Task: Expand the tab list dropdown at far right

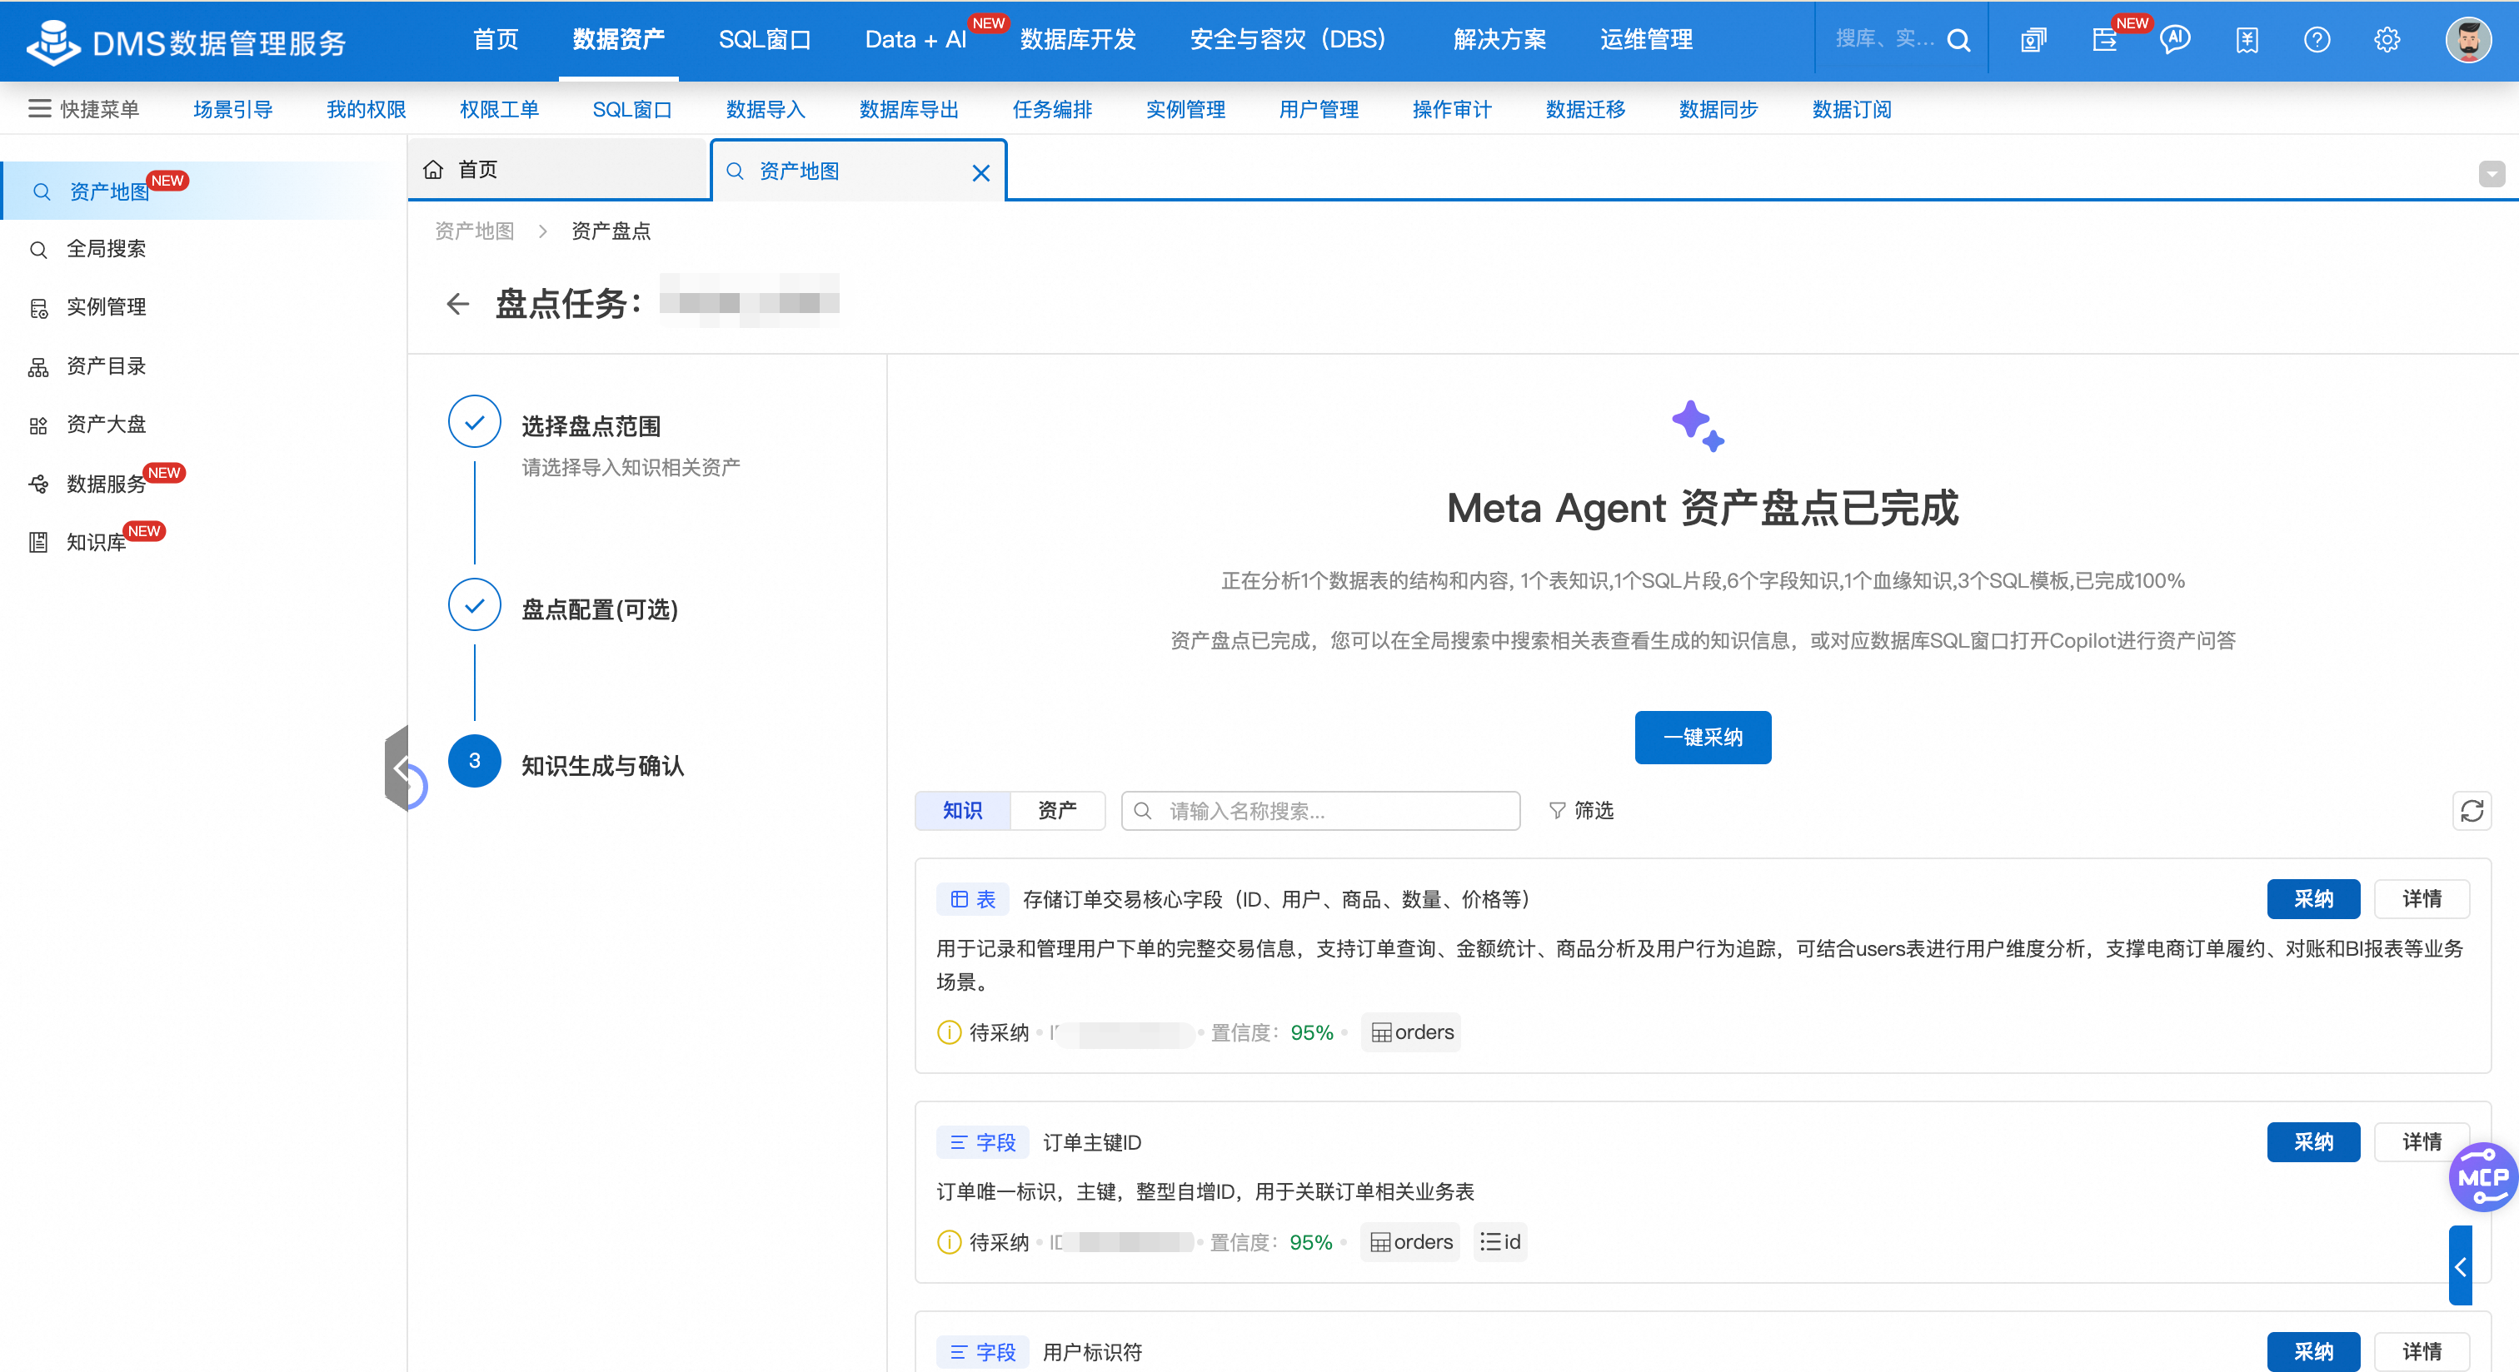Action: pos(2491,174)
